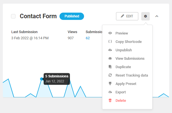Select the red Delete menu entry
This screenshot has height=113, width=172.
pos(121,100)
